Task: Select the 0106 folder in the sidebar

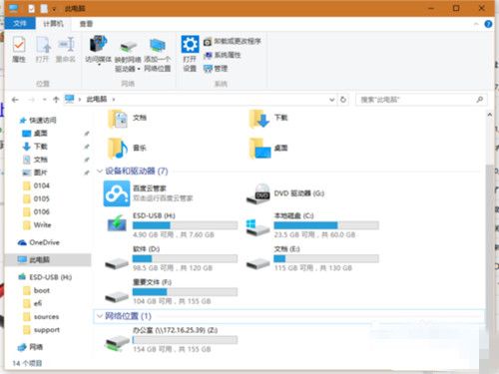Action: [x=36, y=211]
